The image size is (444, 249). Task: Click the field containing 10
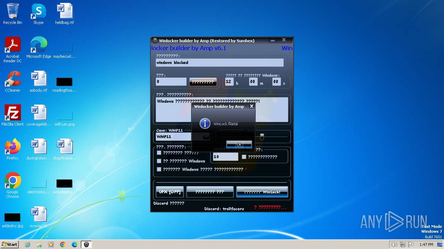pos(225,157)
